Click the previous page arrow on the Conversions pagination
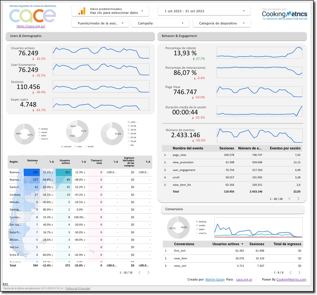This screenshot has width=317, height=295. point(290,272)
